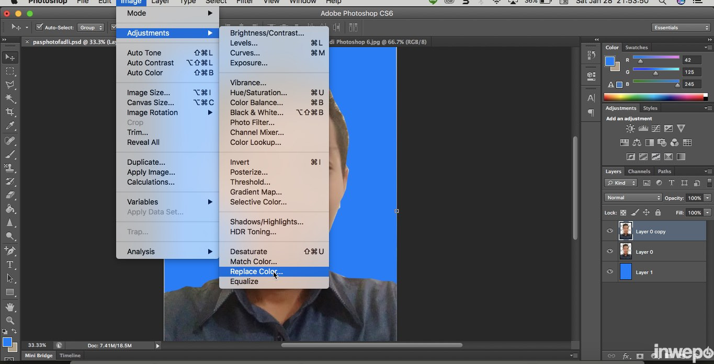Select the Horizontal Type tool
This screenshot has height=364, width=714.
click(10, 265)
